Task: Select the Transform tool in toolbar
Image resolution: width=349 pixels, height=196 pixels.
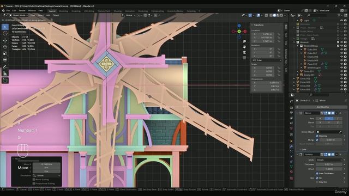Action: coord(5,60)
